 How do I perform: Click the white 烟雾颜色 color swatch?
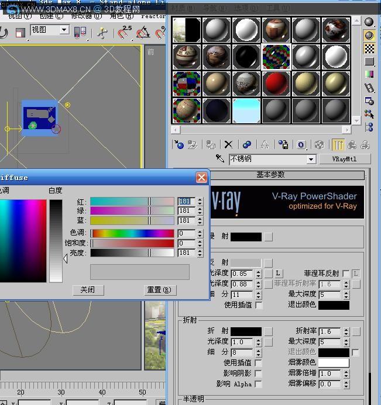tap(334, 363)
